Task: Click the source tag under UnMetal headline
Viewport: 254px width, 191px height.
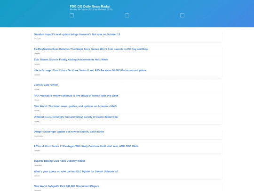Action: 37,122
